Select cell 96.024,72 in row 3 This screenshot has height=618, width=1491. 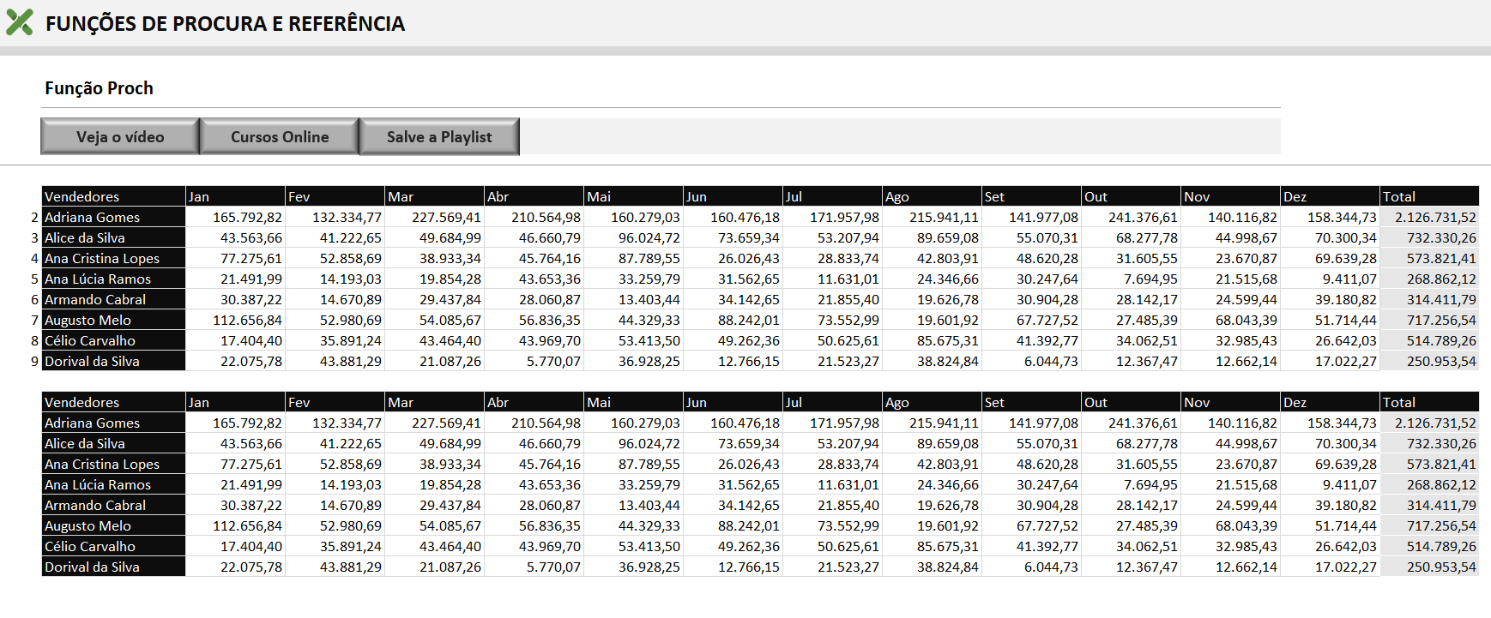coord(633,237)
